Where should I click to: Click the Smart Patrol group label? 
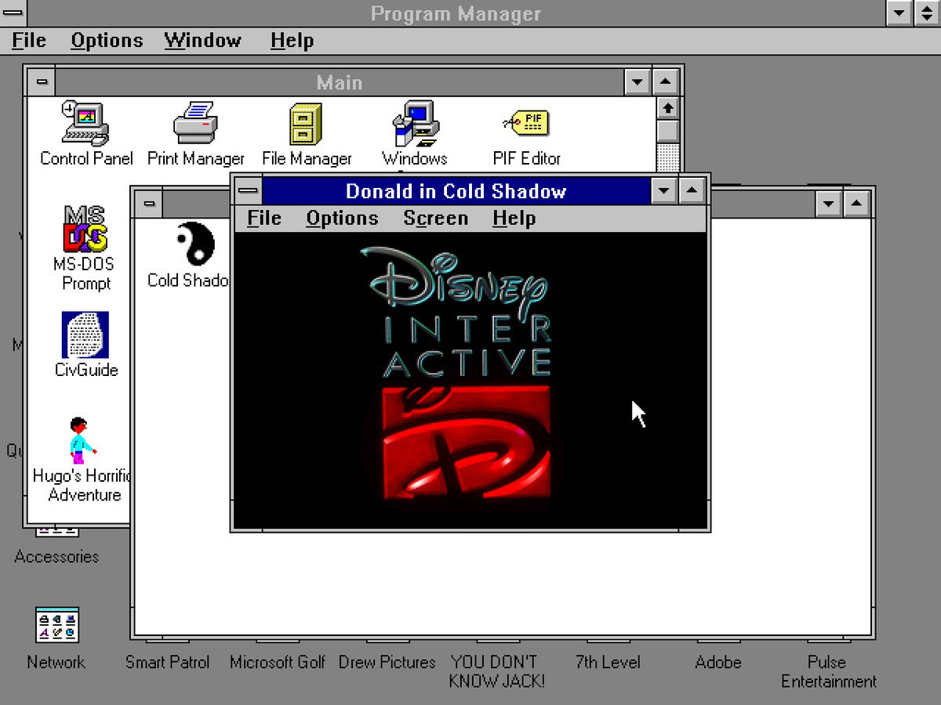pyautogui.click(x=168, y=662)
